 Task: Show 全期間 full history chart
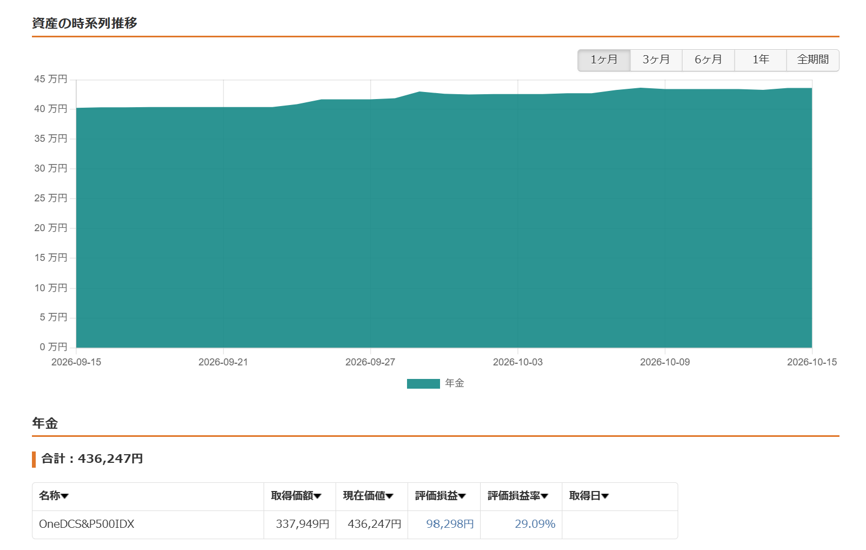pyautogui.click(x=813, y=60)
